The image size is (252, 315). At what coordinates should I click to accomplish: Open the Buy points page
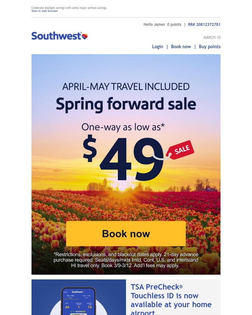click(209, 46)
